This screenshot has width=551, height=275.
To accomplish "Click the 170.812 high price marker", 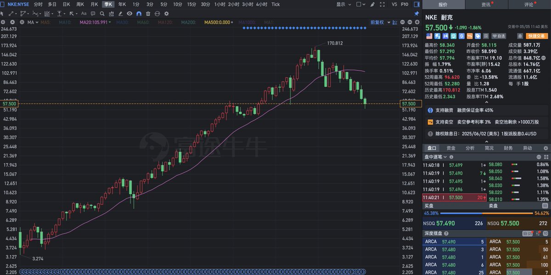I will pos(335,43).
